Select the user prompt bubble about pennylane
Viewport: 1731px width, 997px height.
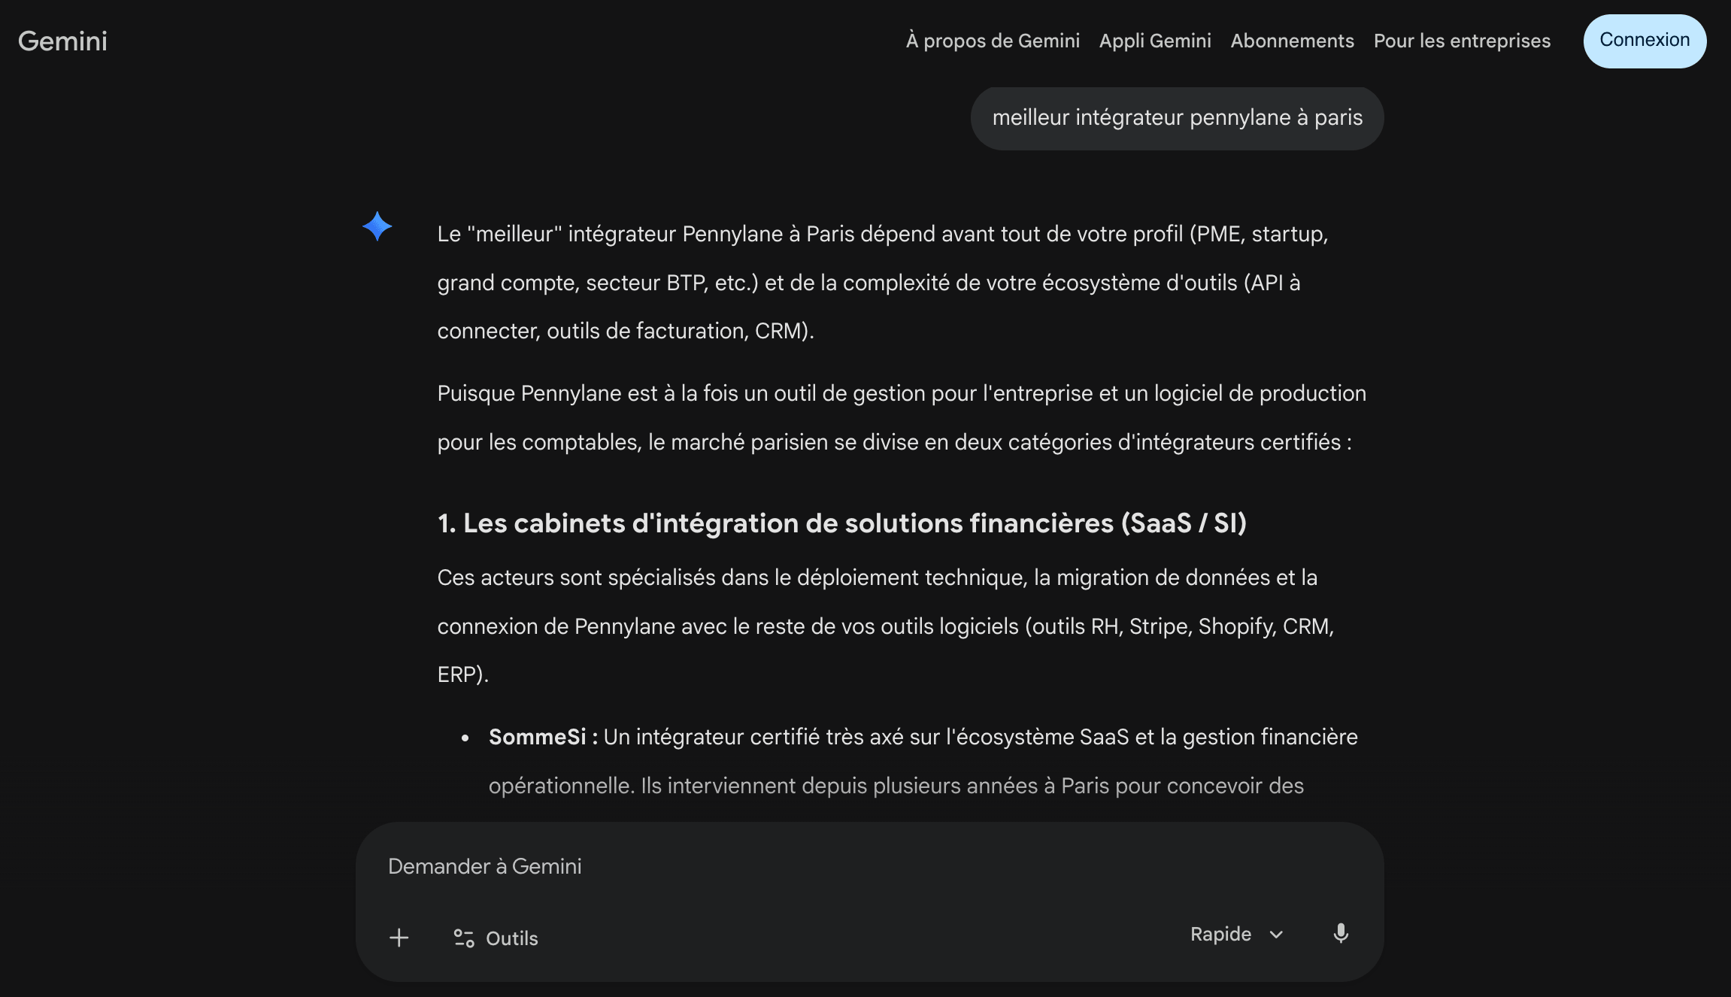point(1177,118)
